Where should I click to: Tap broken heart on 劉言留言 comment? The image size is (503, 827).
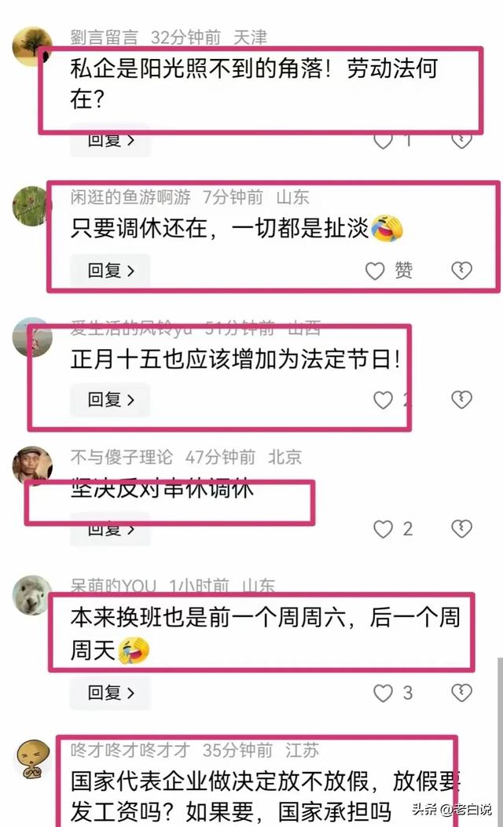tap(461, 141)
